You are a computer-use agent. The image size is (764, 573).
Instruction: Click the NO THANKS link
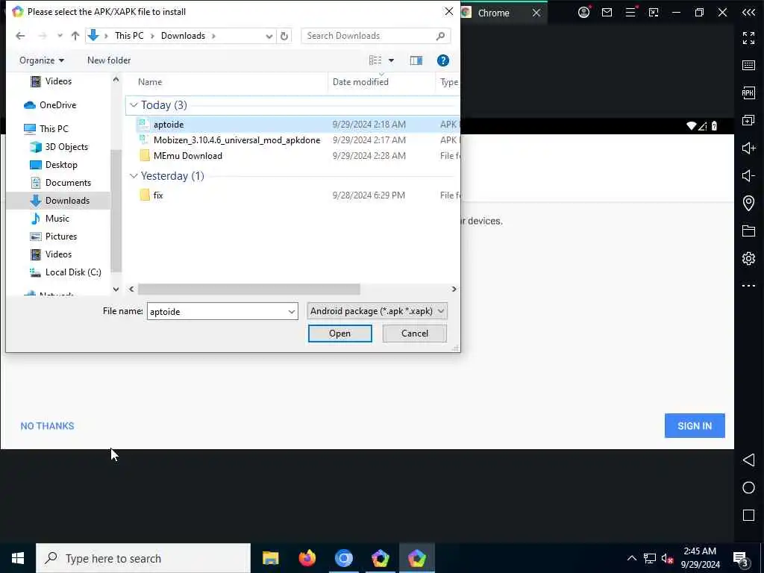point(47,426)
